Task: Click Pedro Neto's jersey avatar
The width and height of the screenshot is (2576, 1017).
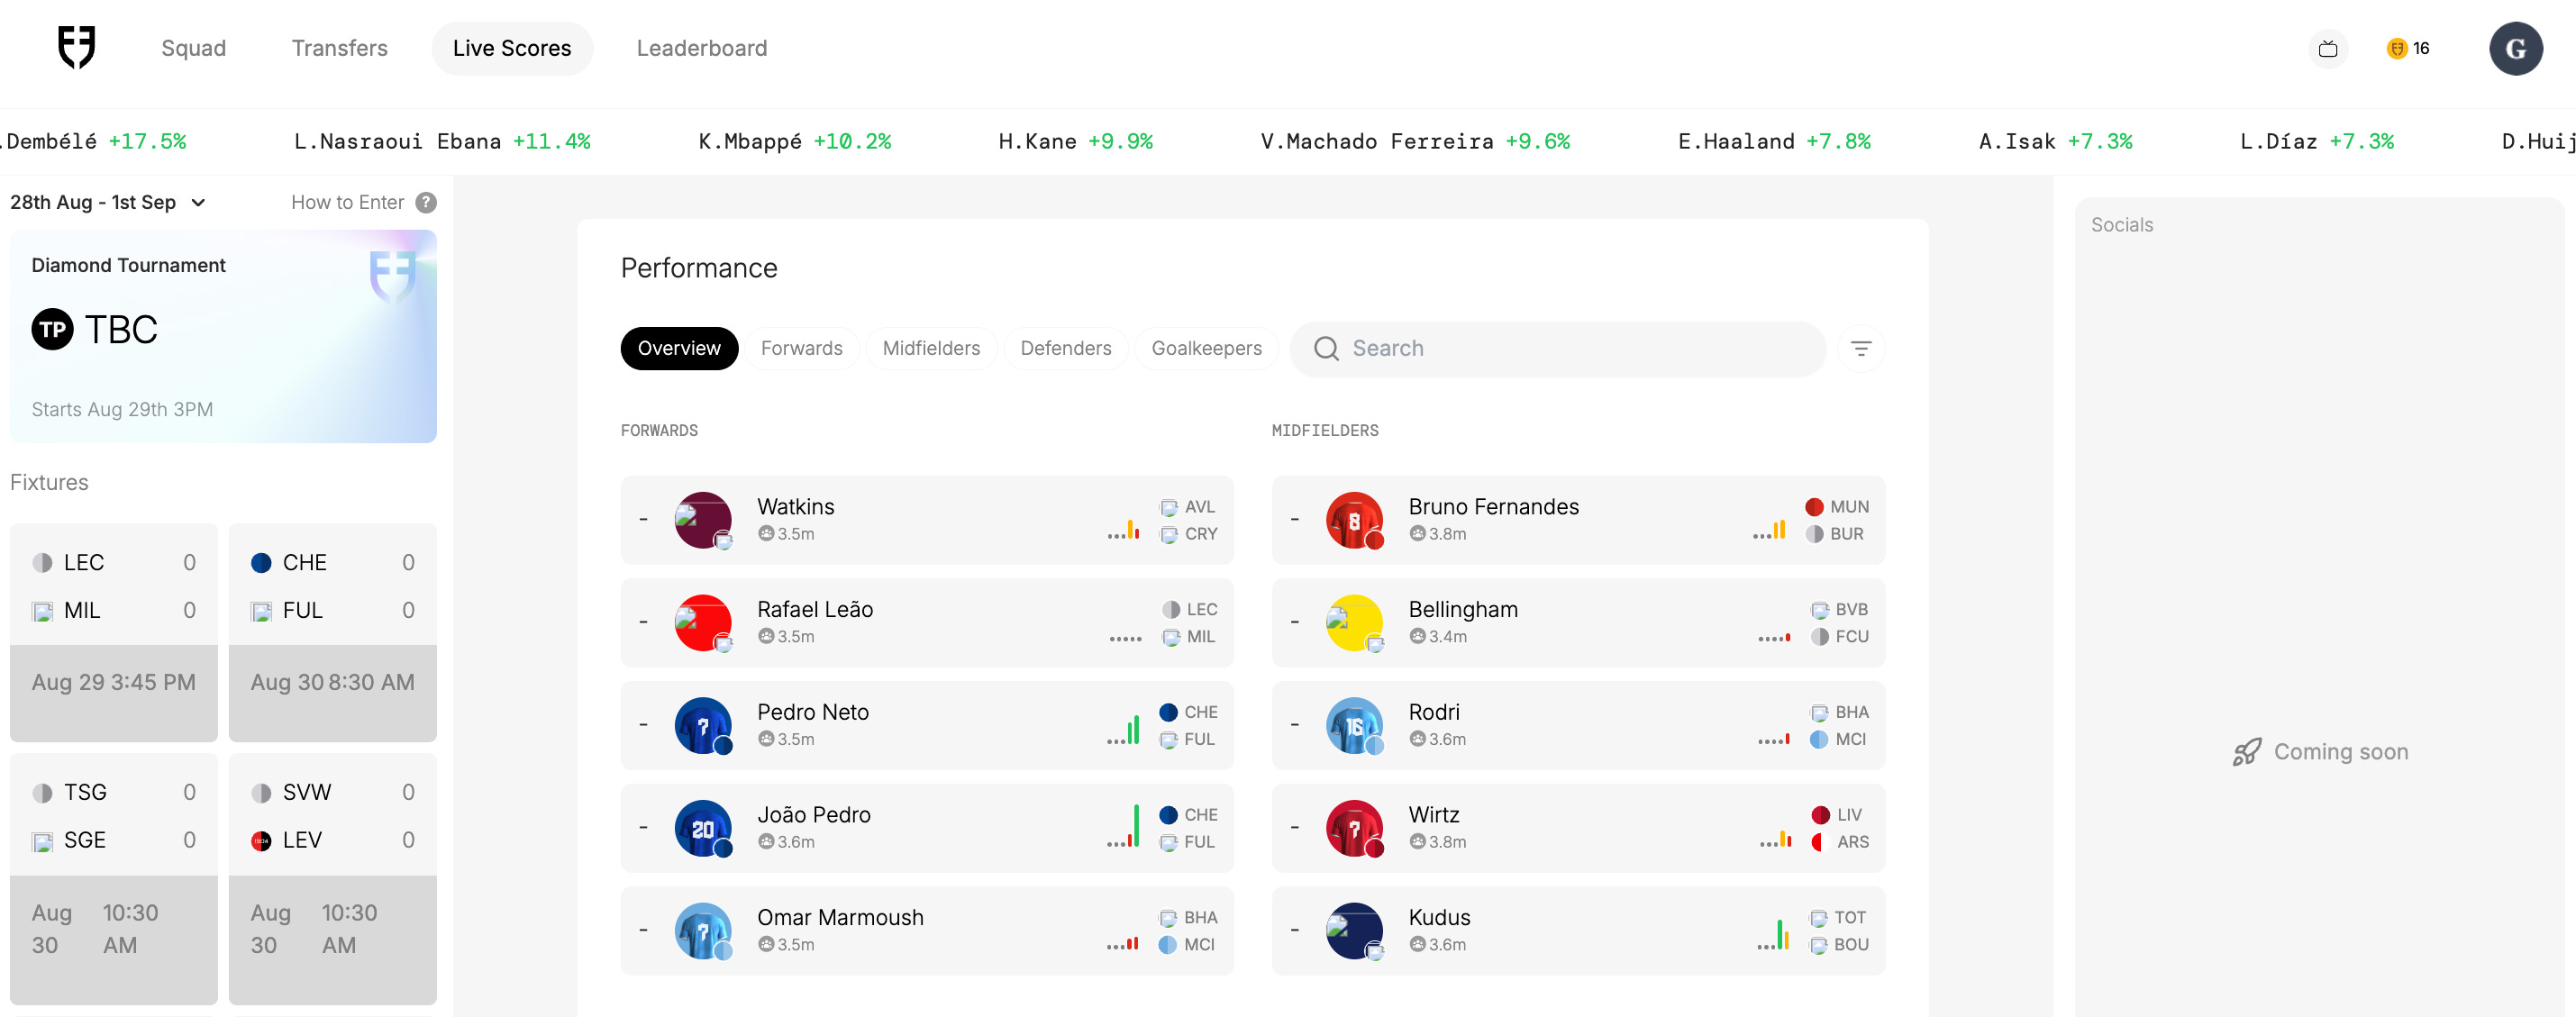Action: (703, 725)
